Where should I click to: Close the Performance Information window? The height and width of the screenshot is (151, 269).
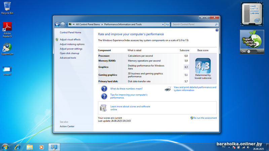click(215, 17)
